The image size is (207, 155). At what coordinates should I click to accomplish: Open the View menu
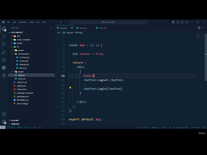[x=32, y=22]
